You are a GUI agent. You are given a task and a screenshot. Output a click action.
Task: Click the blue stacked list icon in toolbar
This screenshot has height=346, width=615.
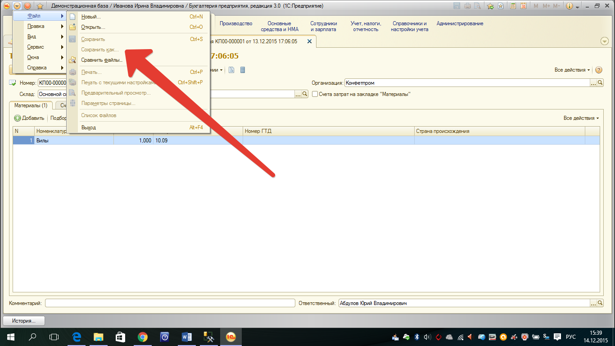(x=243, y=70)
